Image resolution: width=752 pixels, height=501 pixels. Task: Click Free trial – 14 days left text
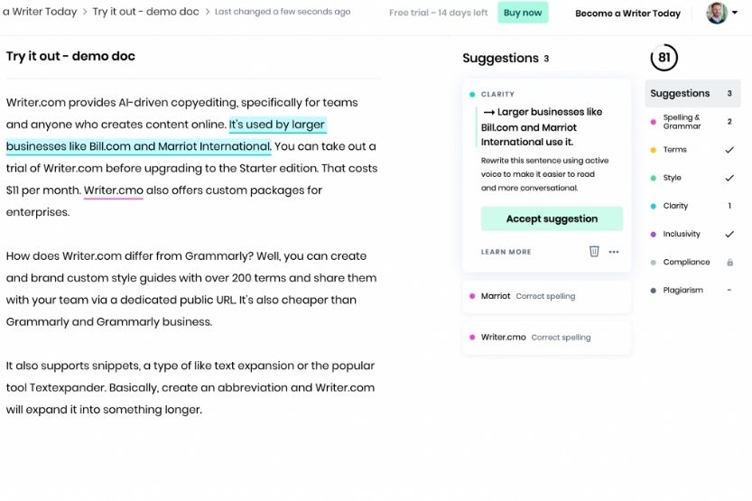point(439,13)
